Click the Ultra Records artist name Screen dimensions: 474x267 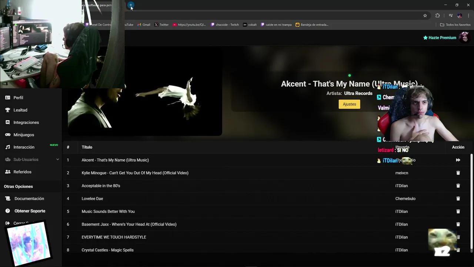358,93
